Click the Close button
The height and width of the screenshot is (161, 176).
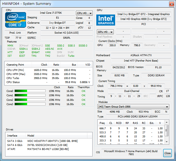[x=167, y=153]
